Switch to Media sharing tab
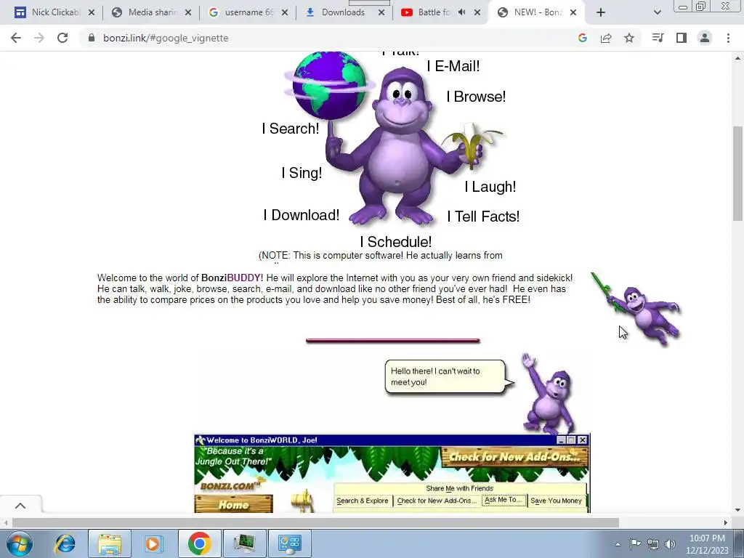Viewport: 744px width, 558px height. [150, 12]
